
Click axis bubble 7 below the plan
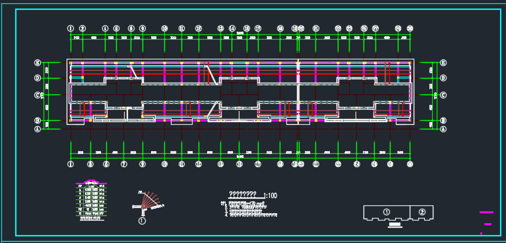click(124, 164)
